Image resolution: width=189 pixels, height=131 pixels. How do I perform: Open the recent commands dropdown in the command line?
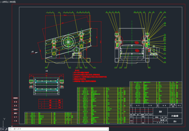click(11, 129)
